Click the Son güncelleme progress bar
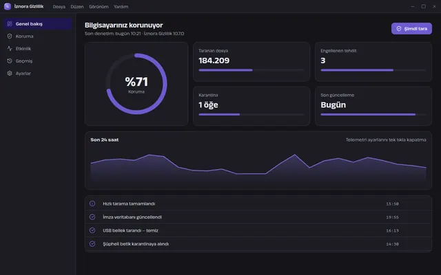The height and width of the screenshot is (275, 441). [x=373, y=115]
